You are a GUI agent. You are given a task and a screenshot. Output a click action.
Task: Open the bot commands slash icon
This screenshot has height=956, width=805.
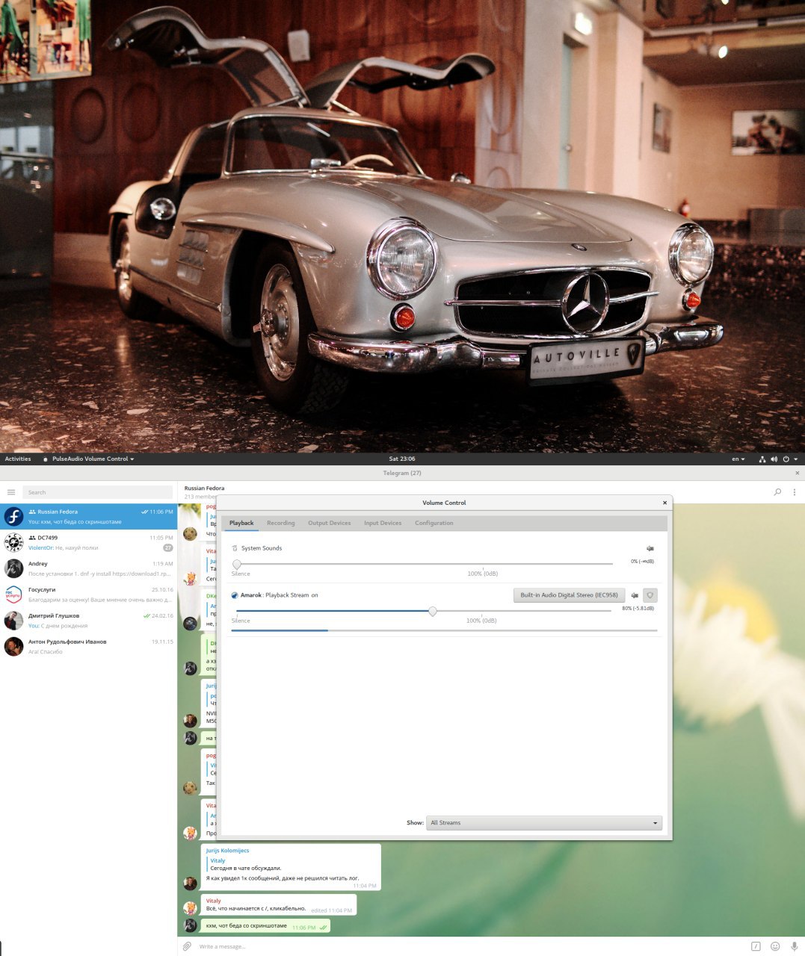756,946
